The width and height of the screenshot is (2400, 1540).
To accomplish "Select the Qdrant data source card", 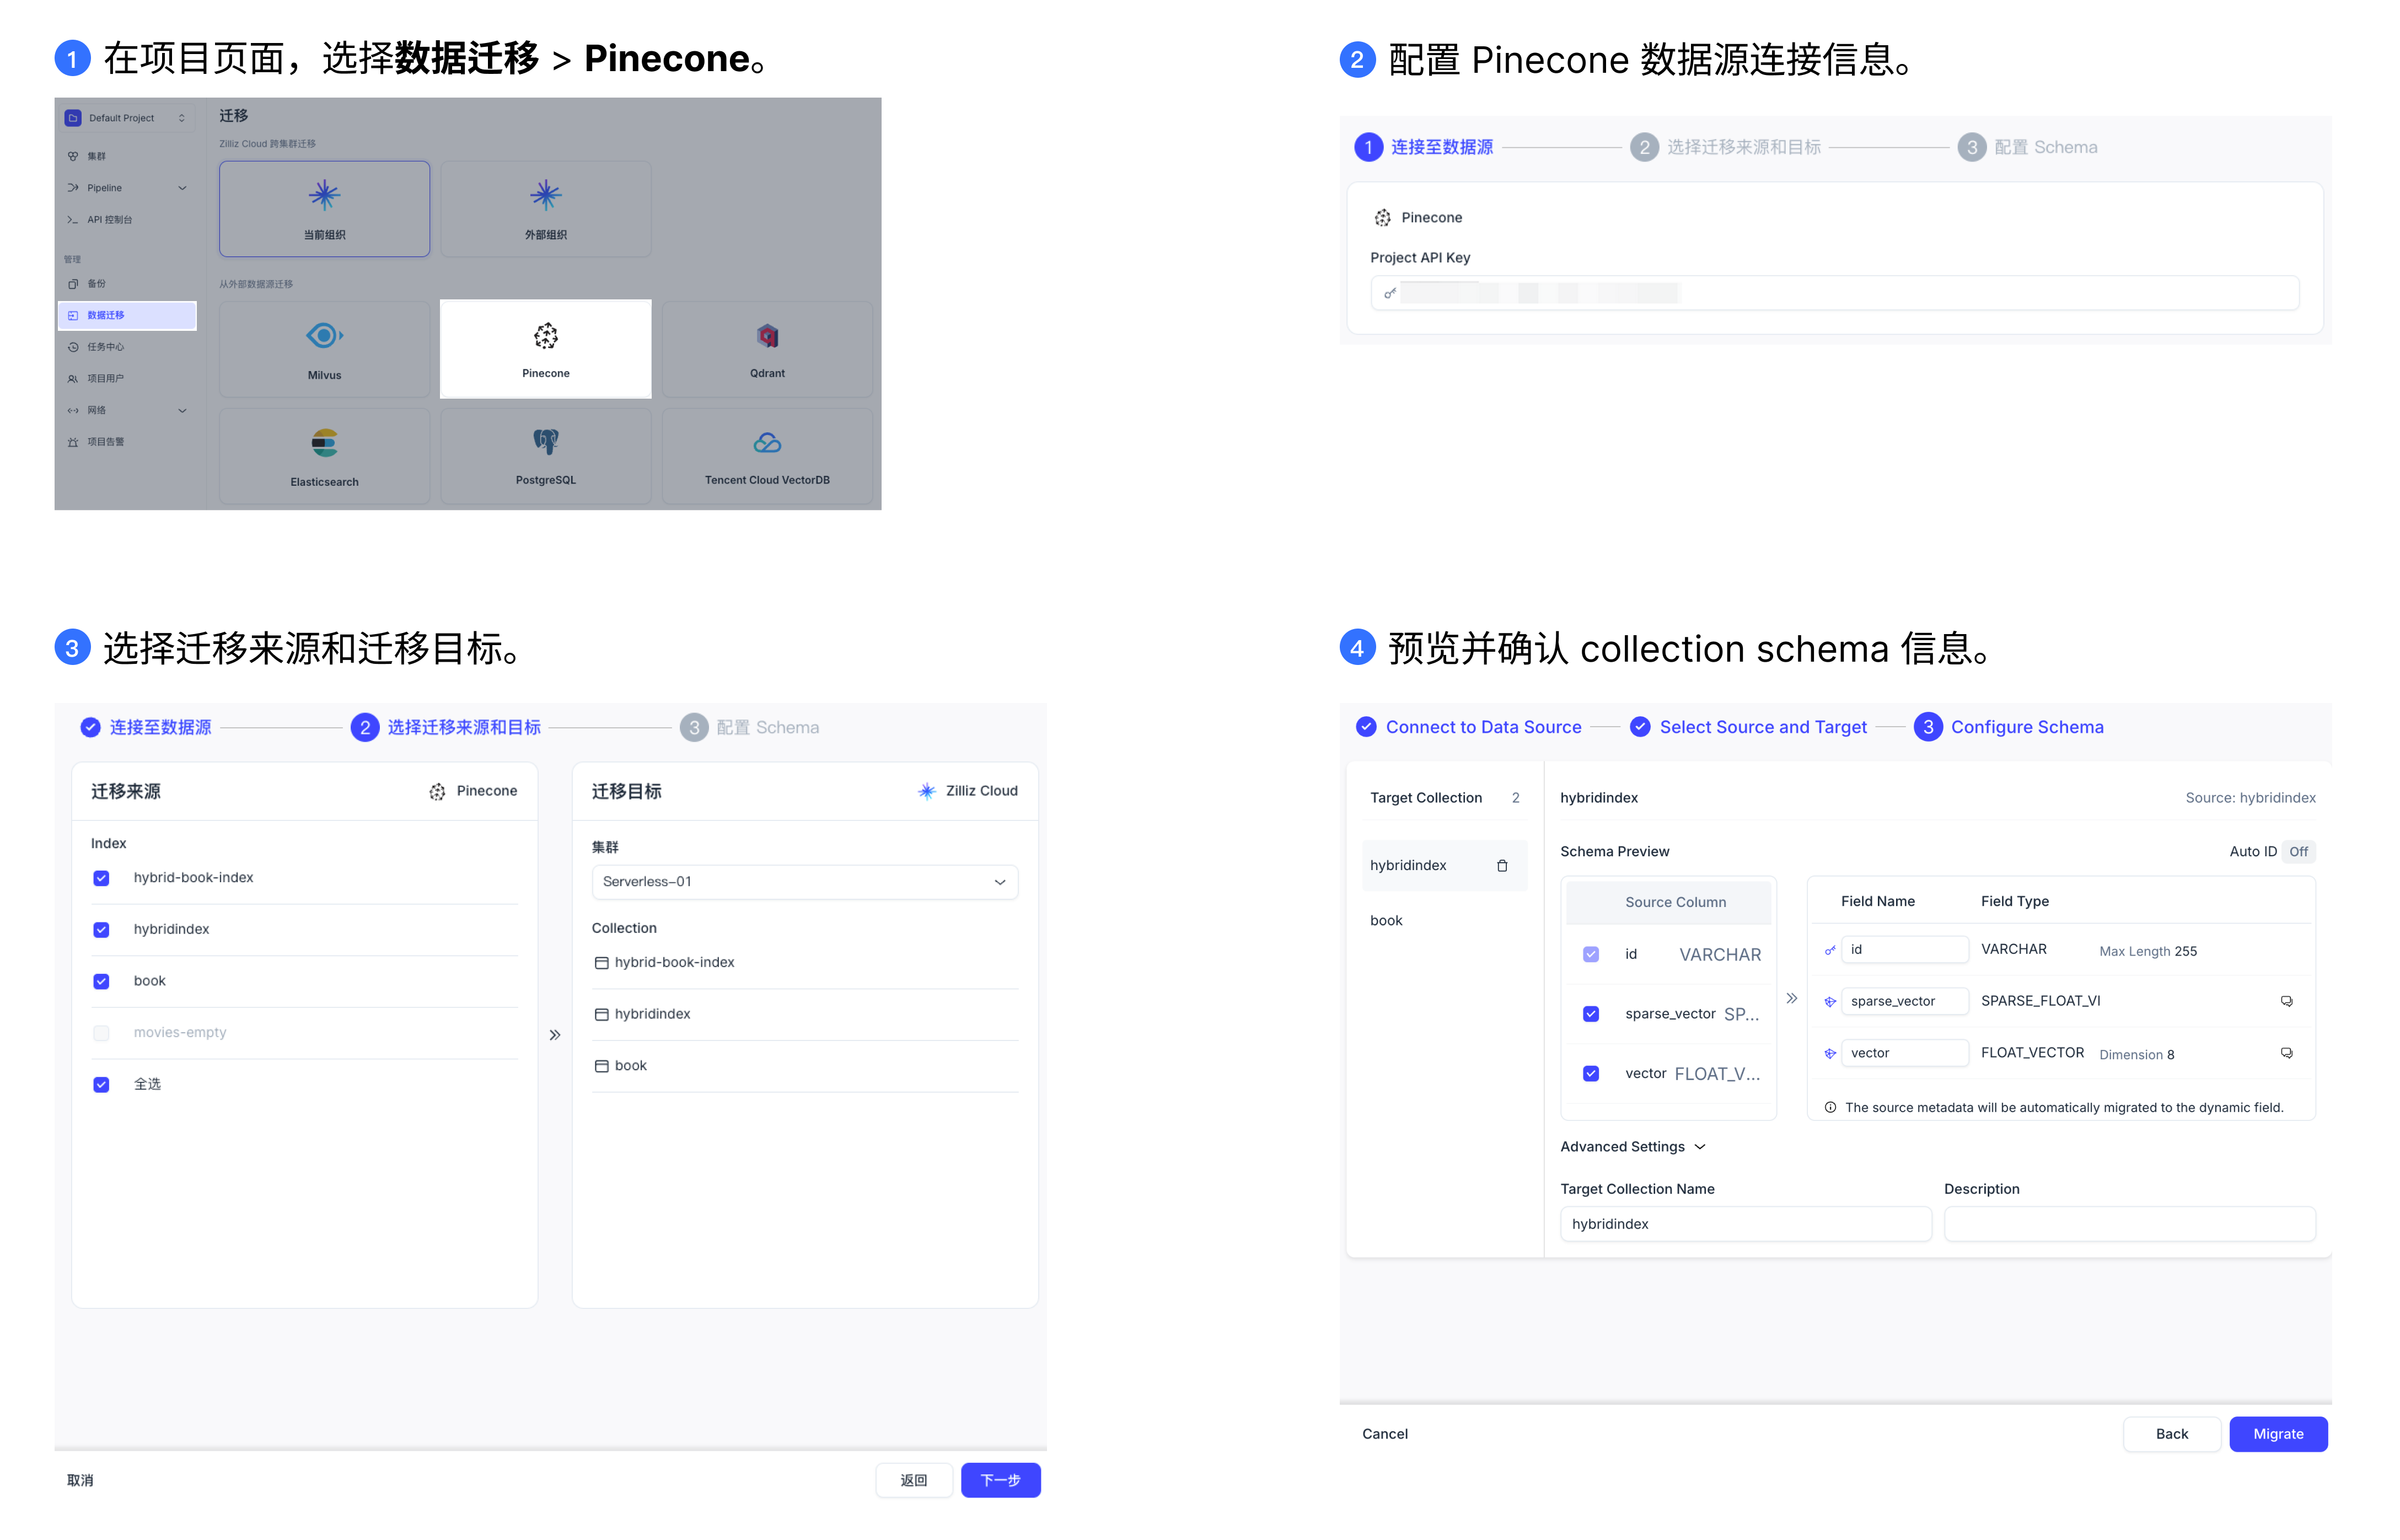I will (x=767, y=349).
